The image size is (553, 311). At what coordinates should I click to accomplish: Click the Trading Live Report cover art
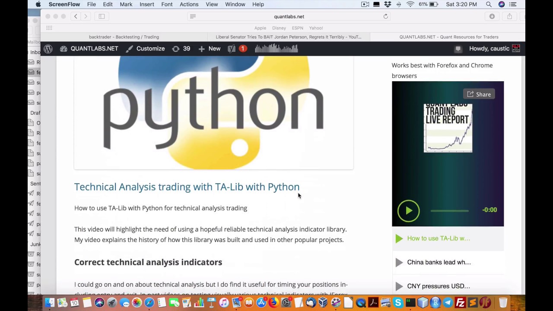[448, 128]
